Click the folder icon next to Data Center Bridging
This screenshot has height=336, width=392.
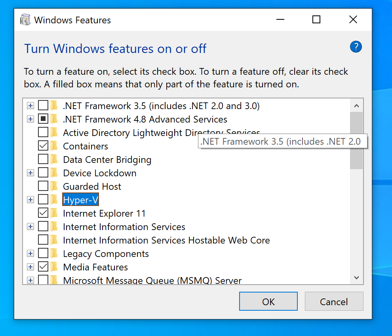click(54, 160)
